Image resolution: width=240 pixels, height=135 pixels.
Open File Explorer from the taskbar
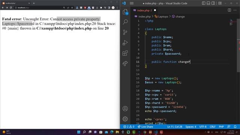point(117,132)
